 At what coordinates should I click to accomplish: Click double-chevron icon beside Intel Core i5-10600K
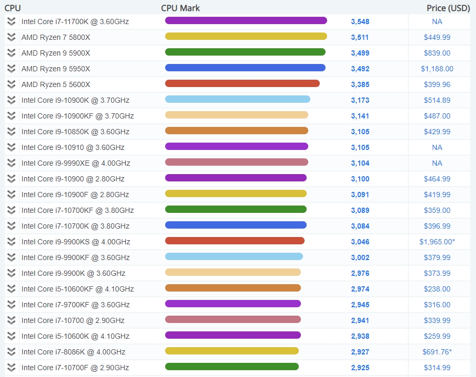click(x=11, y=336)
